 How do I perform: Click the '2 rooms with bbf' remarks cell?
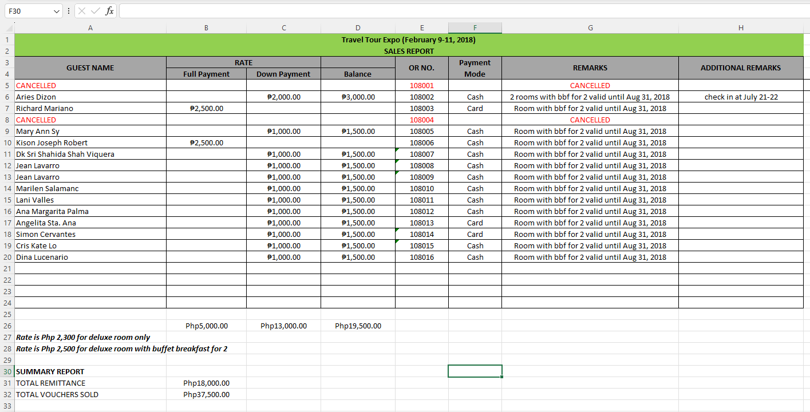click(x=590, y=97)
